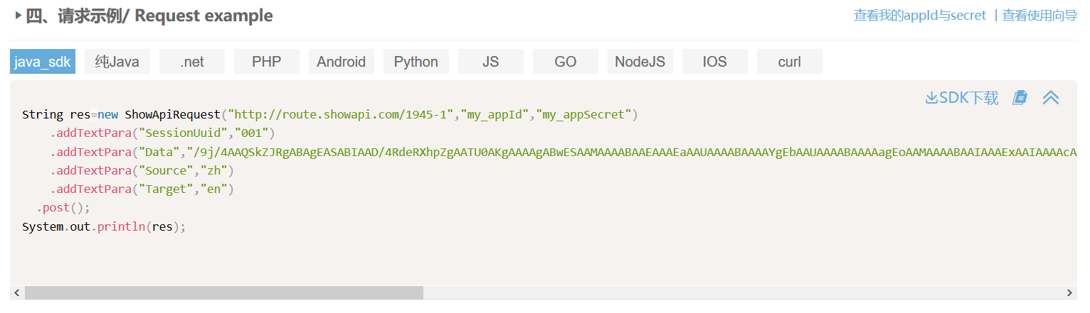Click the SDK下载 text link
The height and width of the screenshot is (313, 1090).
click(969, 98)
